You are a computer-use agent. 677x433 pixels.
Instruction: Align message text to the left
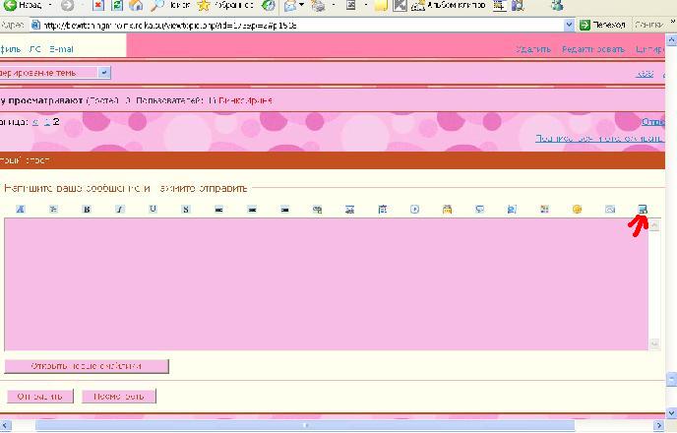click(218, 210)
